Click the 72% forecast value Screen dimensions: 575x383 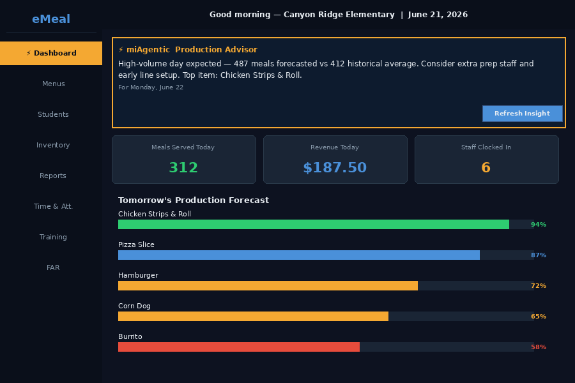coord(539,285)
